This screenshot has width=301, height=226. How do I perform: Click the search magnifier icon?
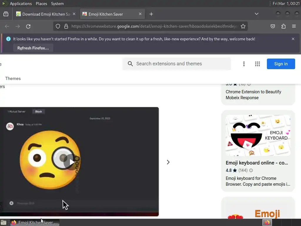pyautogui.click(x=130, y=64)
